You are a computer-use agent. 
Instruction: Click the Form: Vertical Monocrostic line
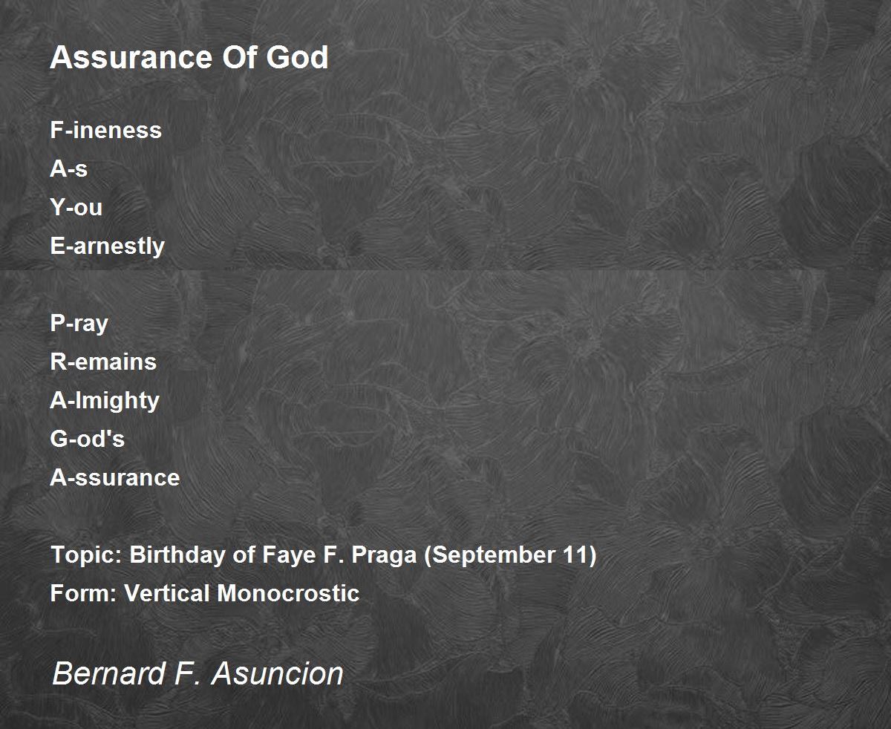[x=204, y=593]
